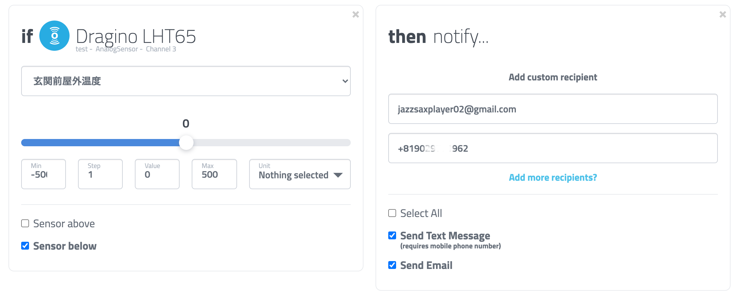This screenshot has height=304, width=739.
Task: Click the blue Dragino sensor device icon
Action: [x=54, y=36]
